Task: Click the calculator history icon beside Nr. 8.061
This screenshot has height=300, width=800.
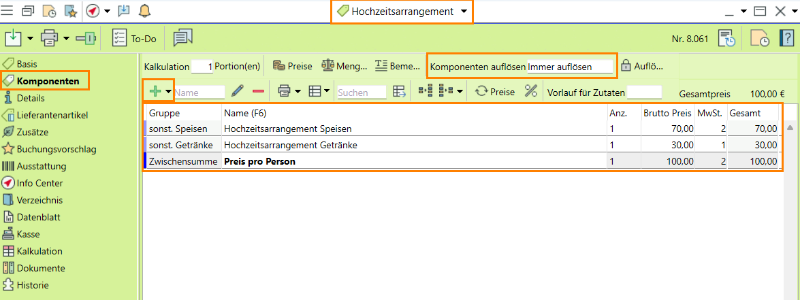Action: 727,38
